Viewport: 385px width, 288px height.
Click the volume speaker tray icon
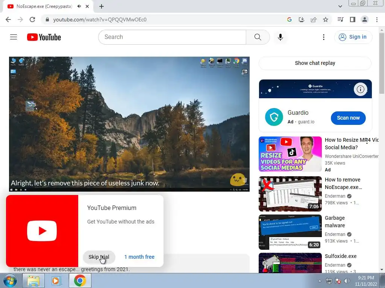347,281
